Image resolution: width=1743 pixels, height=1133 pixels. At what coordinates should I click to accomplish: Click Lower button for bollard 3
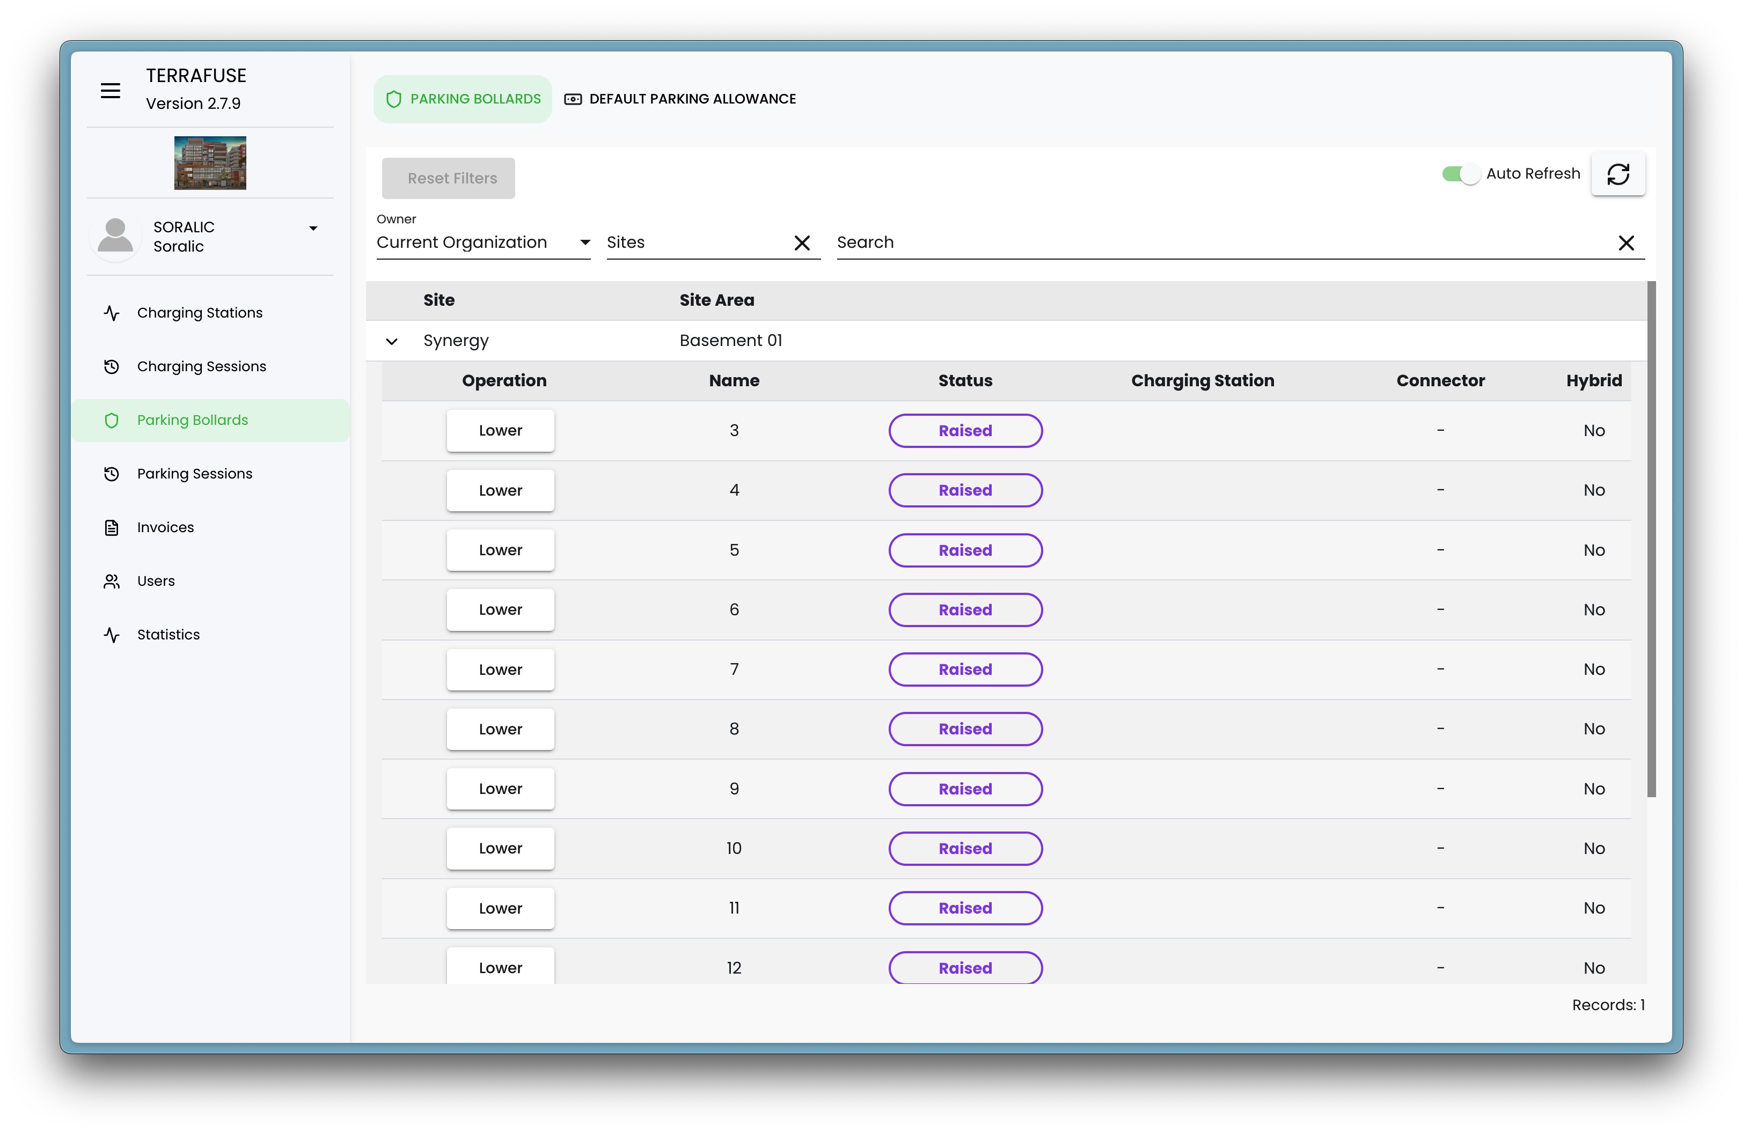500,430
